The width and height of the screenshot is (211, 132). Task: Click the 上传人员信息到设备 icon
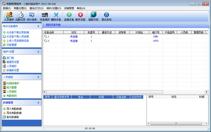(x=4, y=41)
